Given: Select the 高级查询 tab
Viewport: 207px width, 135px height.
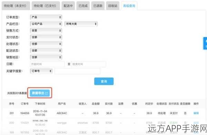Looking at the screenshot, I should tap(129, 6).
